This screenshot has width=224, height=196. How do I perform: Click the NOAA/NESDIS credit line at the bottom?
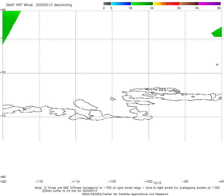point(125,194)
